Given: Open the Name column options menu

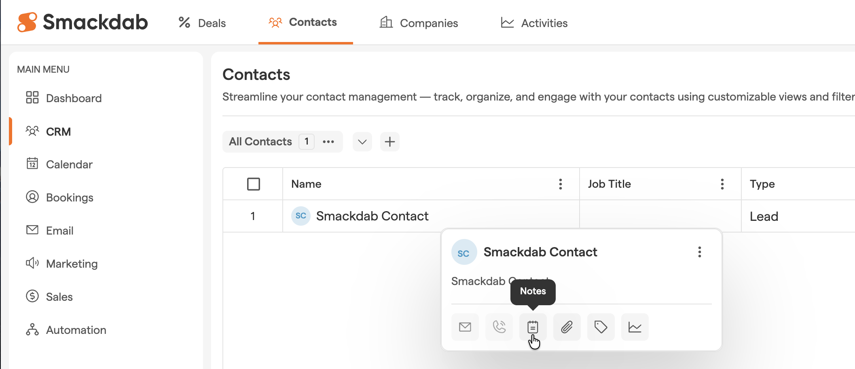Looking at the screenshot, I should tap(560, 184).
